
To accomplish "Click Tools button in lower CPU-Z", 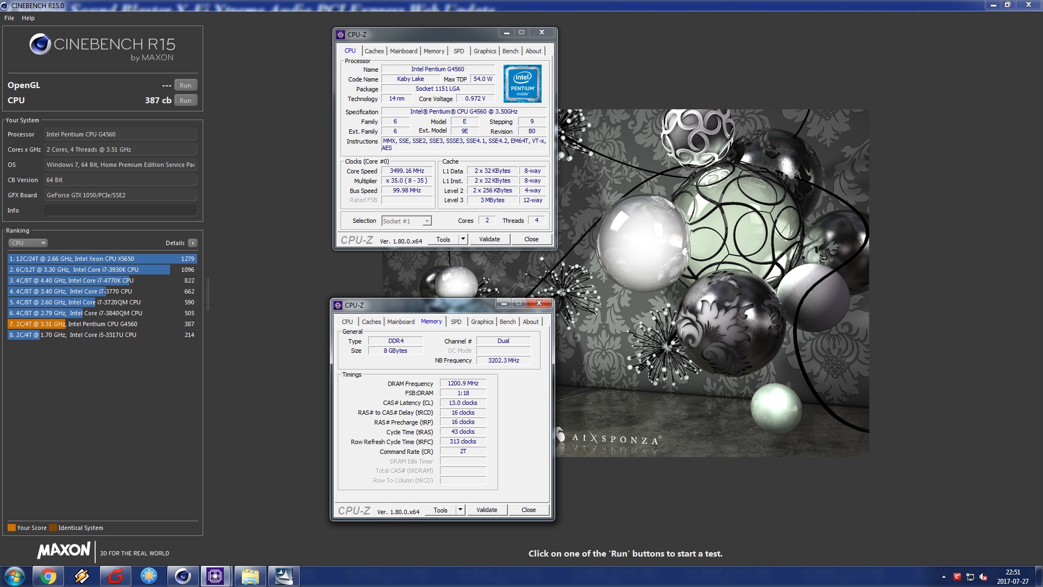I will point(441,510).
